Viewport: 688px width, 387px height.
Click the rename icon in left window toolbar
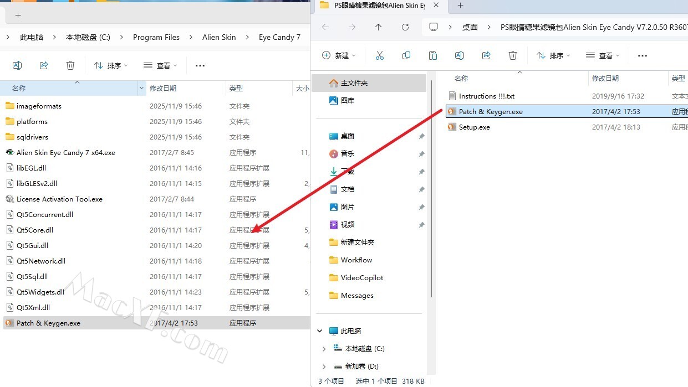[x=17, y=65]
